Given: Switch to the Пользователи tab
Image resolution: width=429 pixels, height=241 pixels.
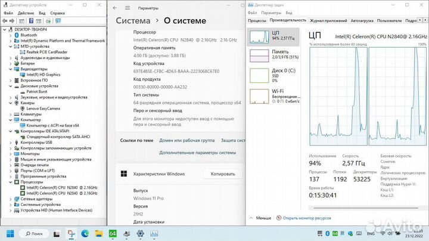Looking at the screenshot, I should (389, 20).
